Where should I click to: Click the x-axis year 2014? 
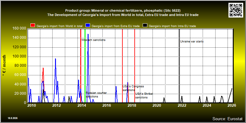point(82,105)
